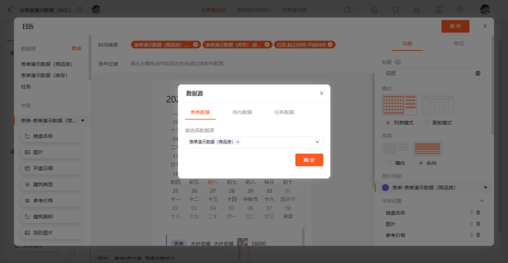Remove the 表单演示数据(商品房) tag in dialog
The height and width of the screenshot is (263, 508).
(x=238, y=142)
